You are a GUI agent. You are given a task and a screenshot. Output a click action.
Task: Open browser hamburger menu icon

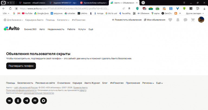pos(184,3)
